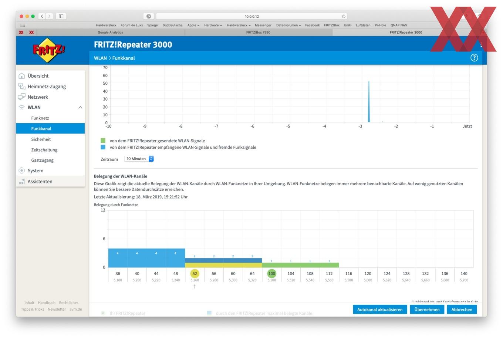Toggle the Safari sidebar button
The height and width of the screenshot is (338, 503).
[x=61, y=16]
